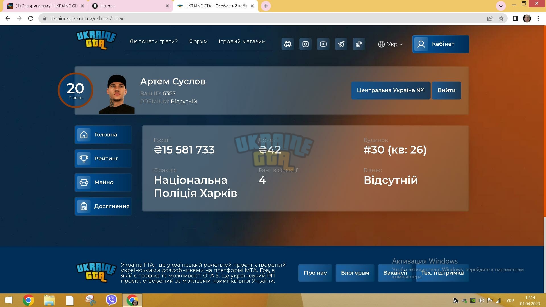The height and width of the screenshot is (307, 546).
Task: Open the Windows Start button
Action: point(9,300)
